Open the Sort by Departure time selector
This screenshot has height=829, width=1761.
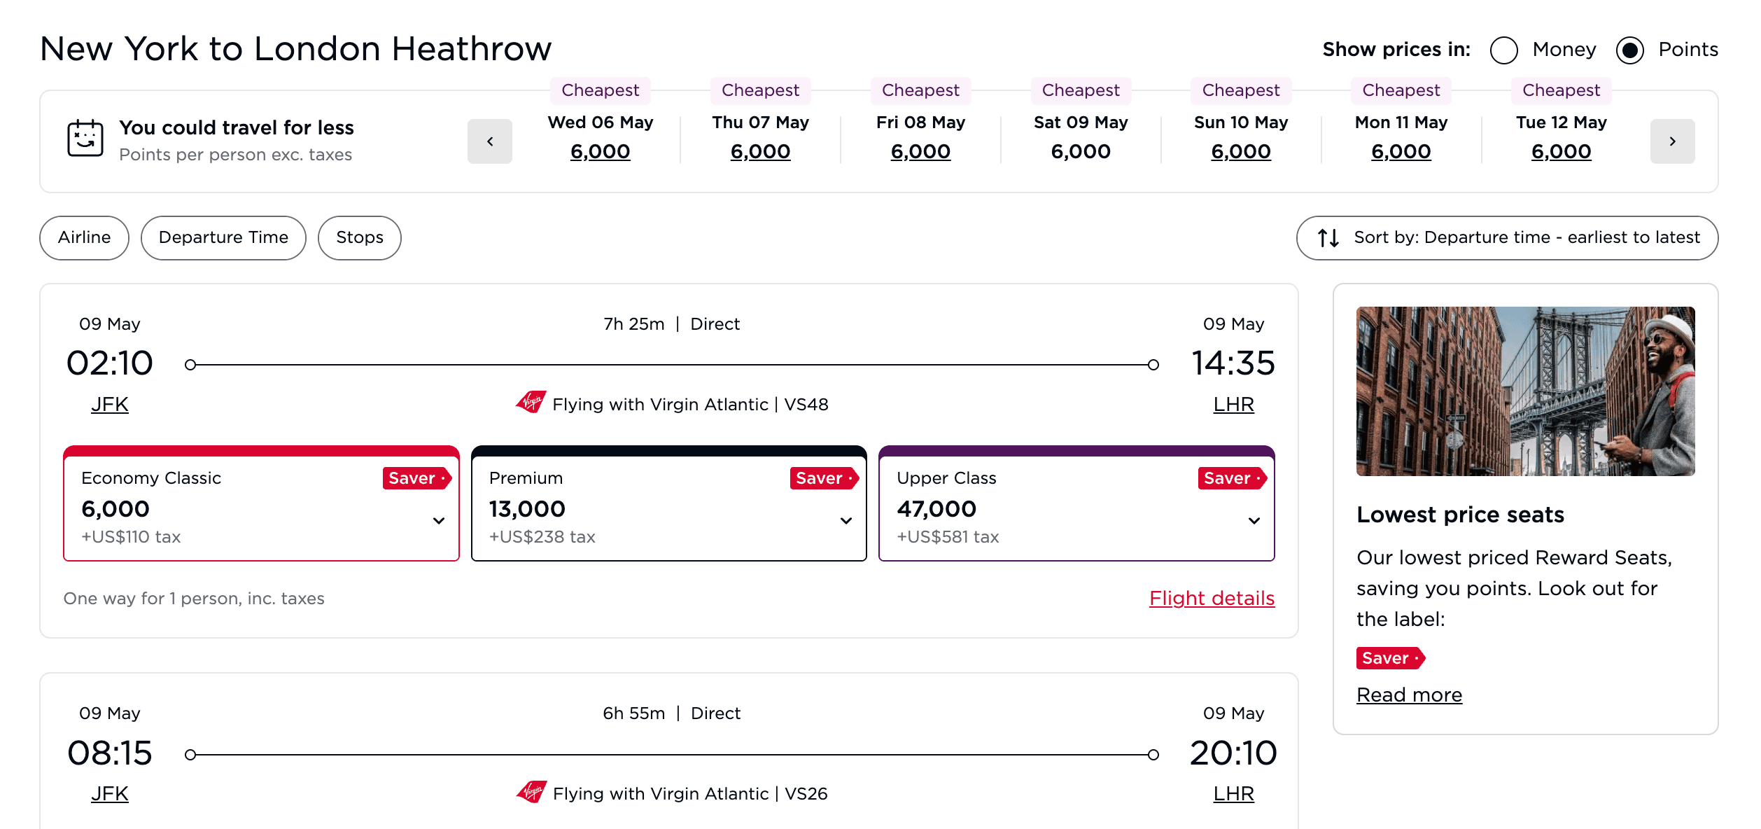1507,238
